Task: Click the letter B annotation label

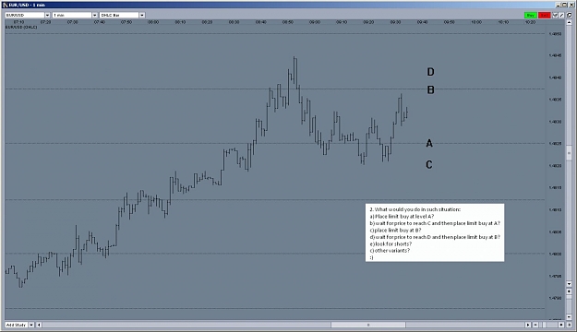Action: pos(430,89)
